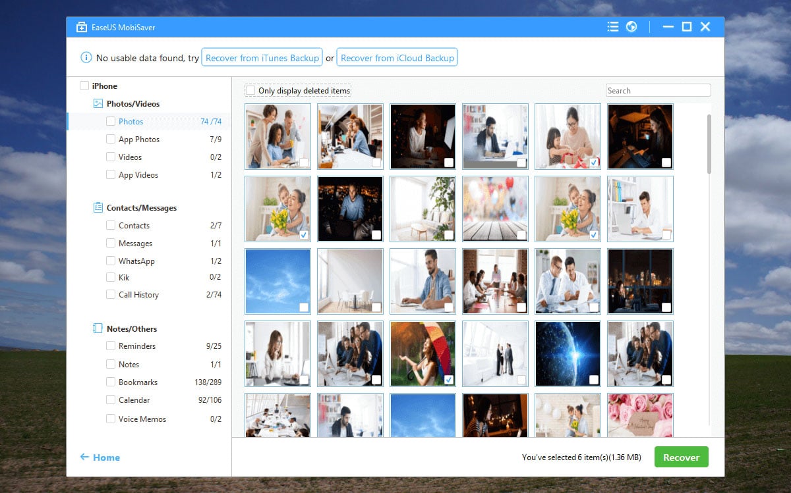Tick the Bookmarks checkbox

(111, 382)
